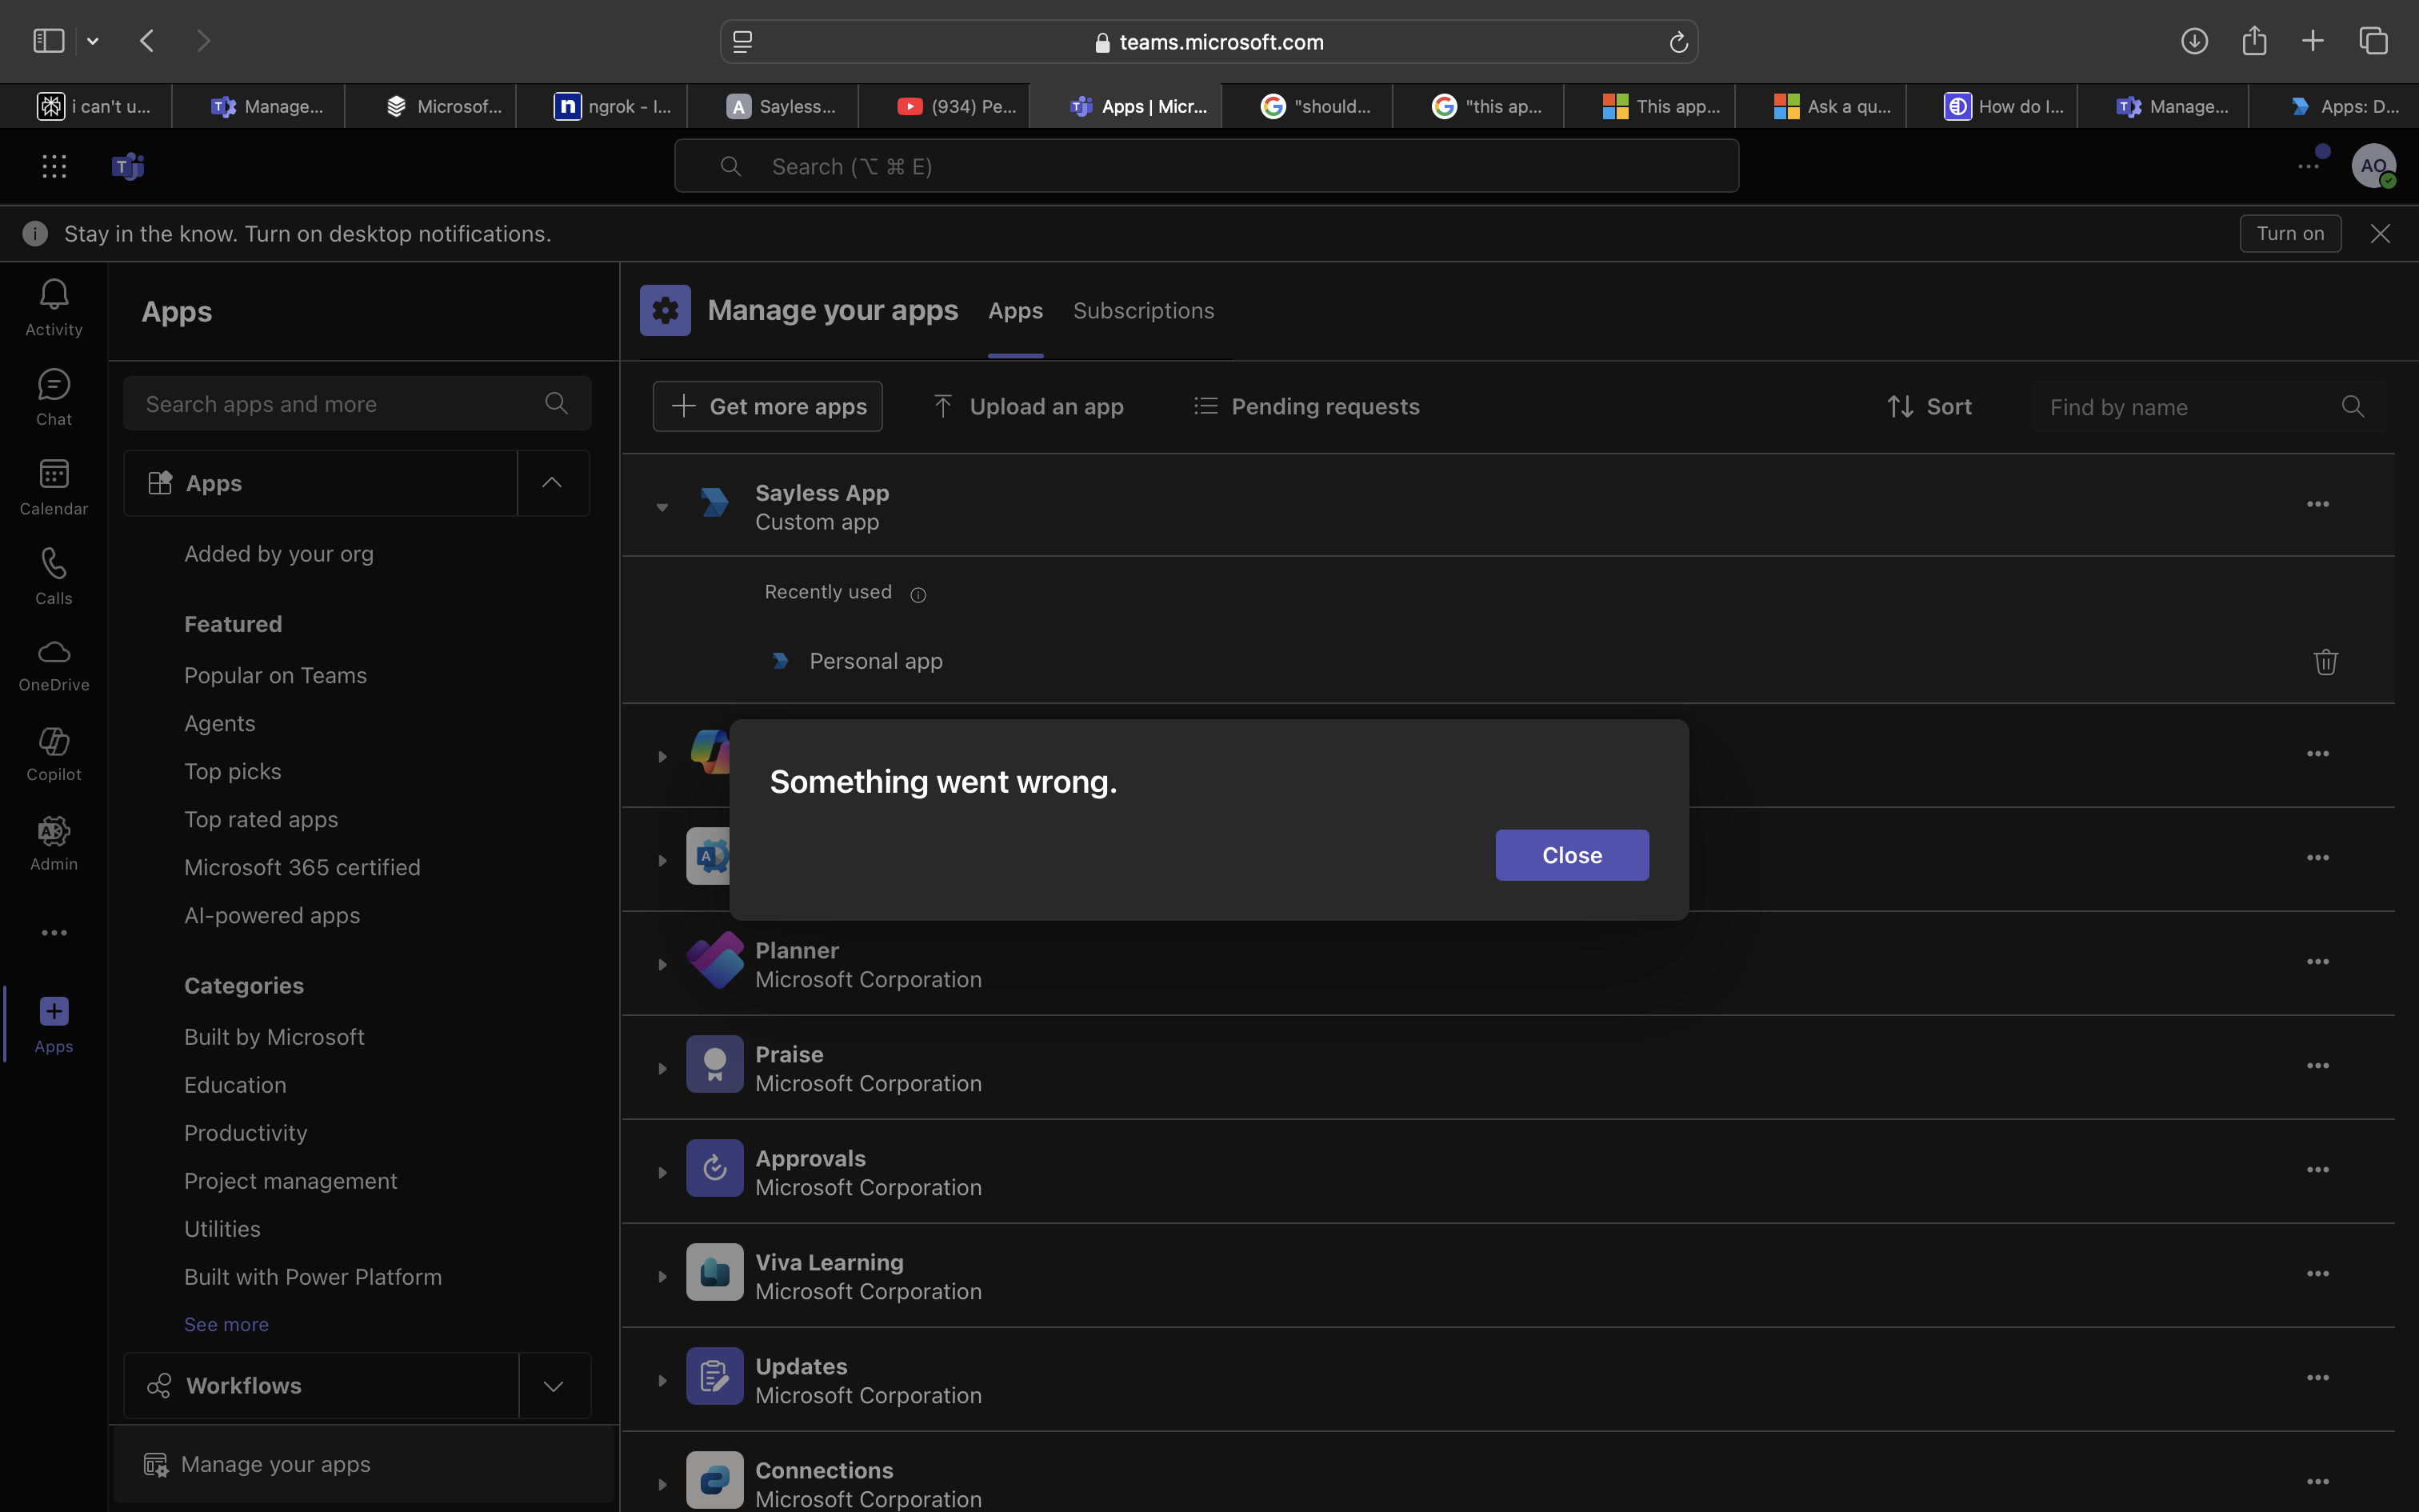Open Safari downloads icon

pos(2194,41)
